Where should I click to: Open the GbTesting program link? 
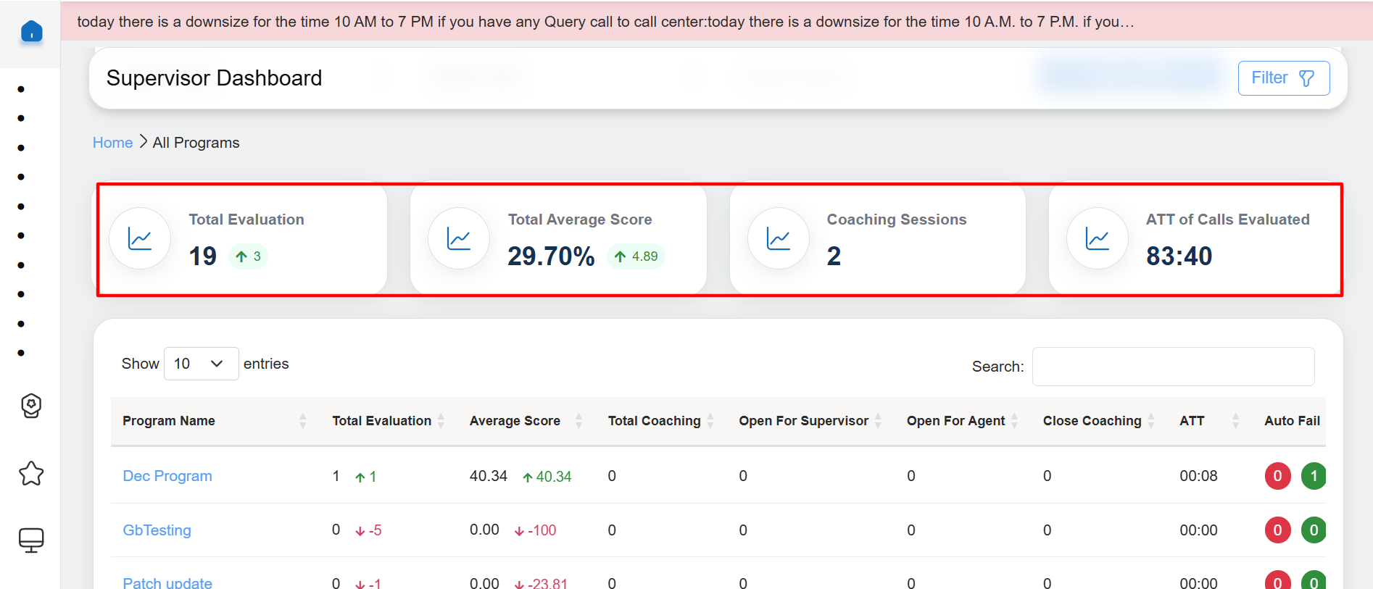tap(157, 530)
